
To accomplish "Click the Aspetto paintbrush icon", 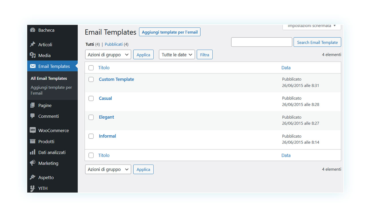I will coord(33,177).
